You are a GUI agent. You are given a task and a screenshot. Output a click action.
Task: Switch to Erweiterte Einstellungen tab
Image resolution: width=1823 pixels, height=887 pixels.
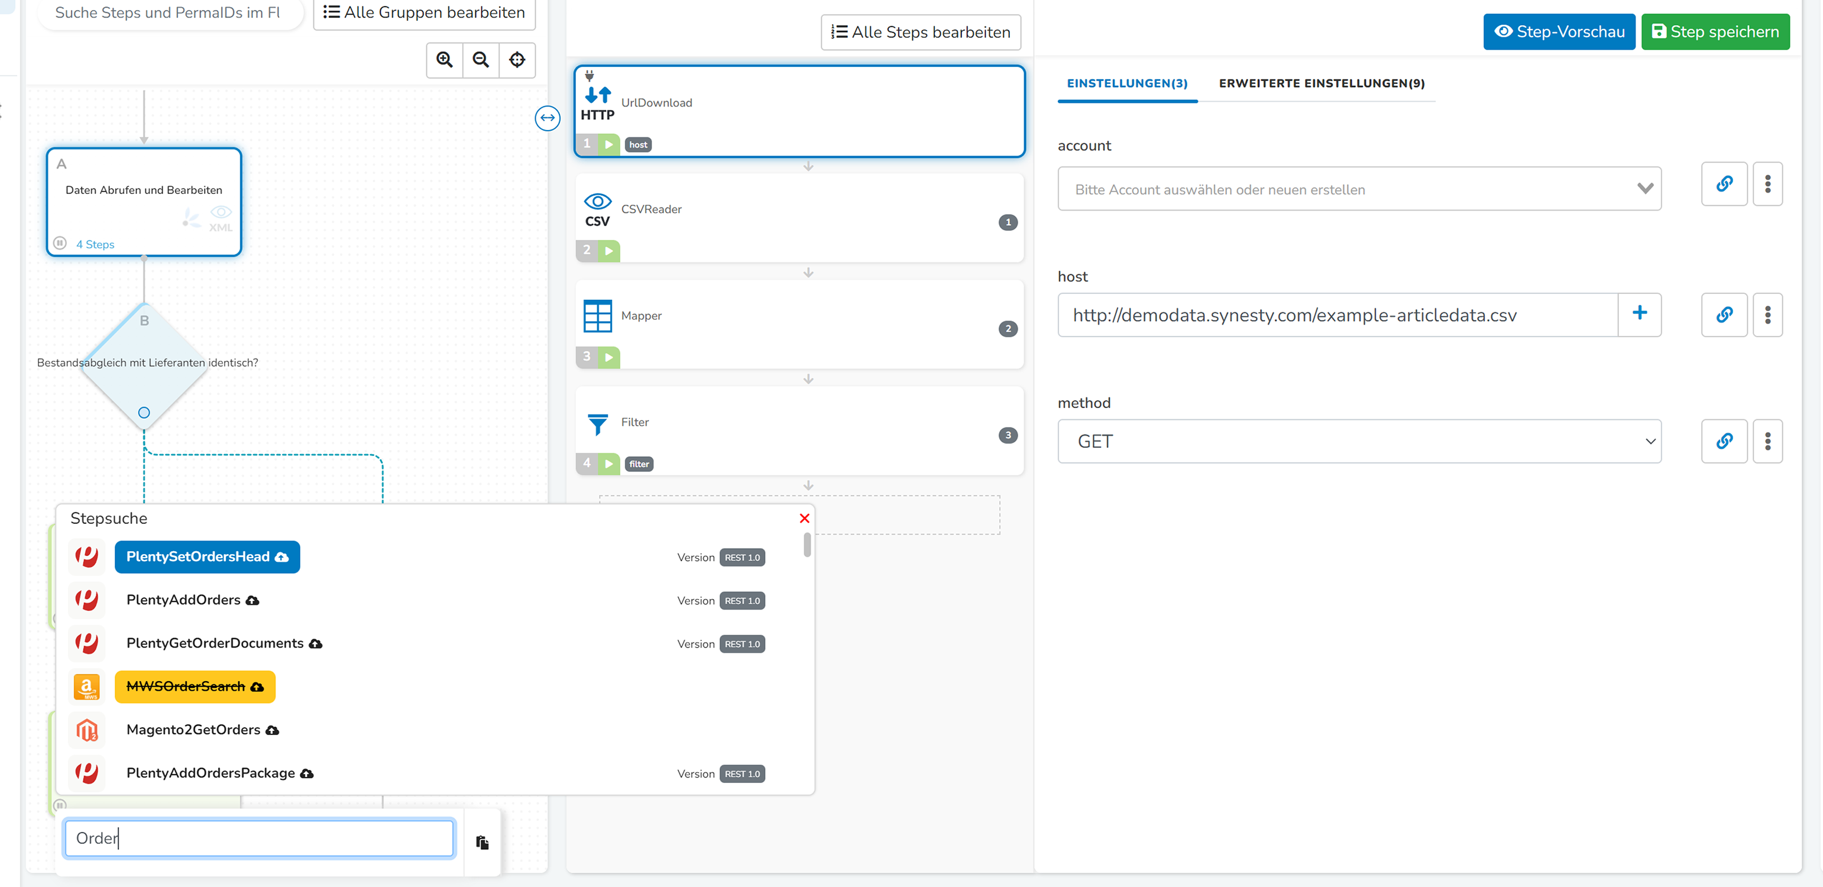point(1321,83)
